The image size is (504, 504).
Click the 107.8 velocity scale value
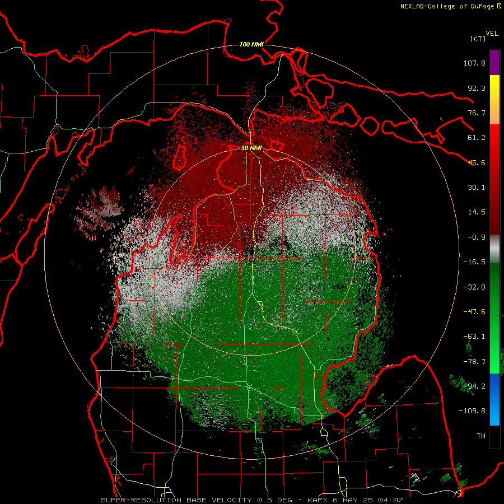(x=474, y=63)
